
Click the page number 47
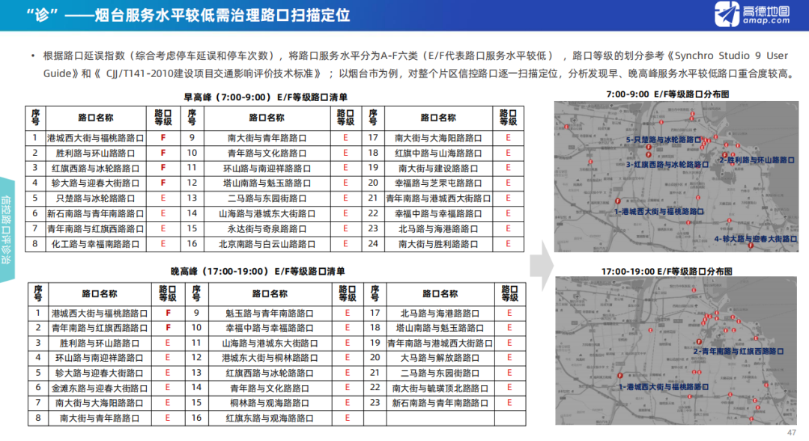point(792,432)
